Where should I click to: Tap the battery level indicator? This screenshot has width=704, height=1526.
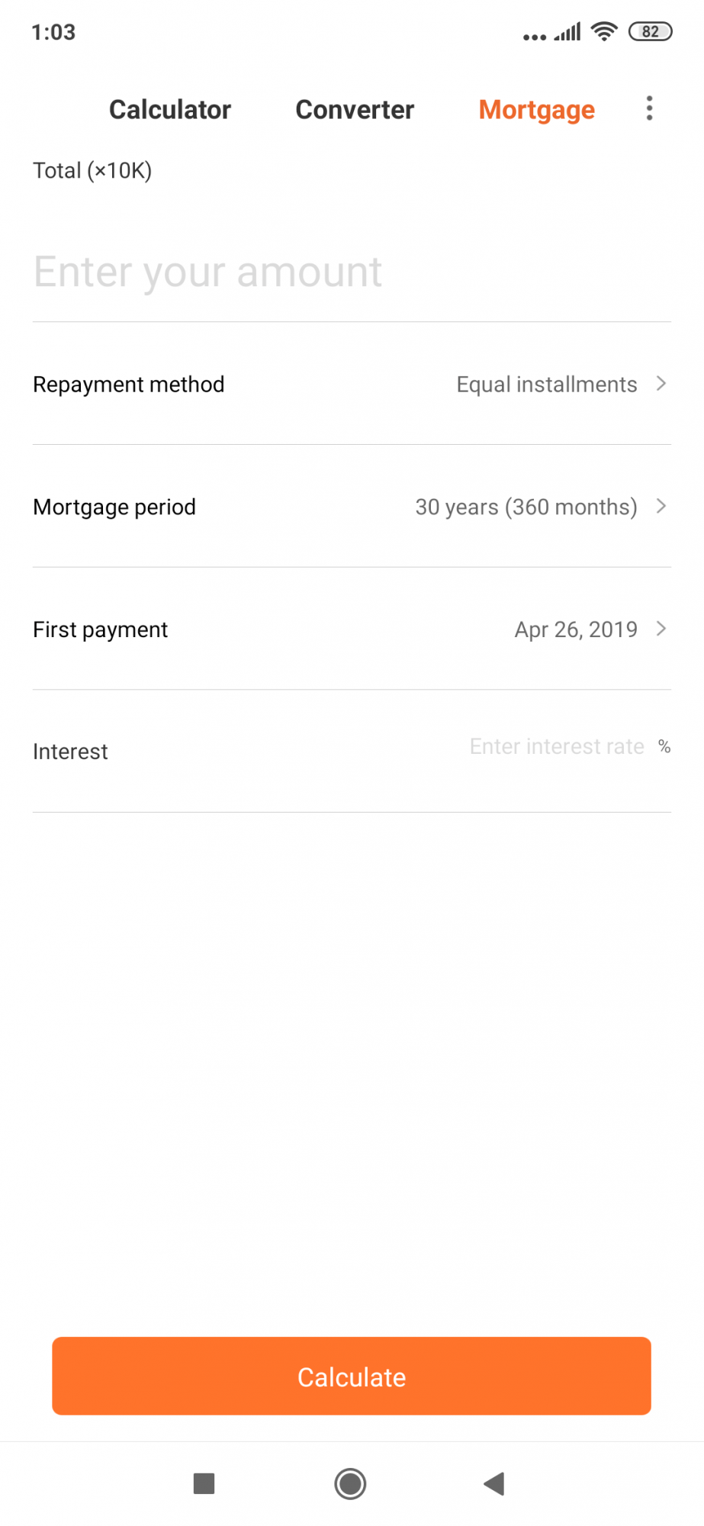coord(650,31)
